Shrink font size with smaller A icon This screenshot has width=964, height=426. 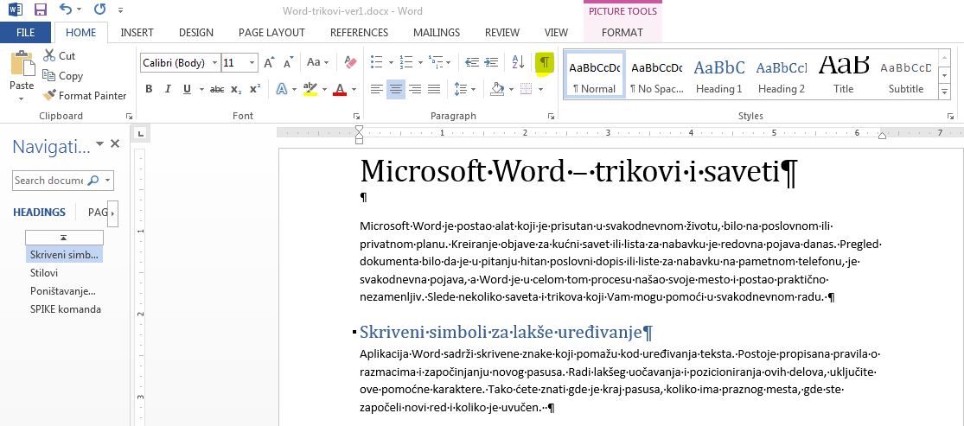pos(289,63)
